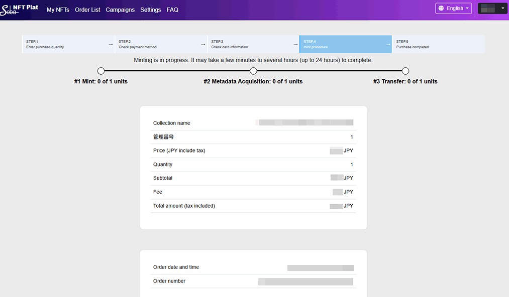The height and width of the screenshot is (297, 509).
Task: Select Step 5 Purchase completed
Action: 438,44
